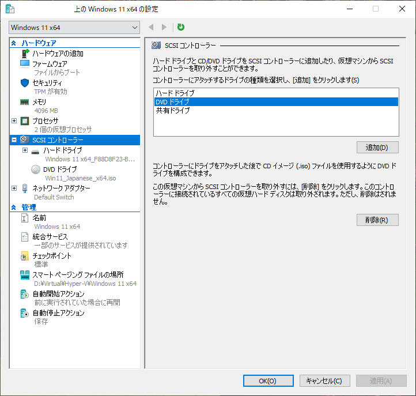416x396 pixels.
Task: Select プロセッサ in the tree
Action: pyautogui.click(x=46, y=121)
